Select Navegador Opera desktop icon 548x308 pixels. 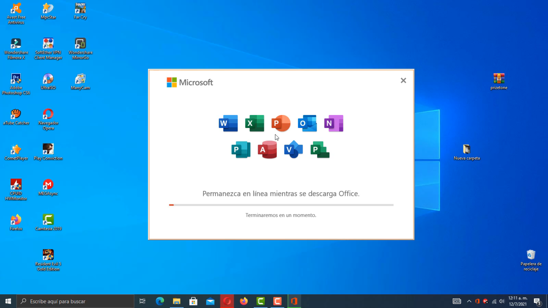[x=48, y=119]
